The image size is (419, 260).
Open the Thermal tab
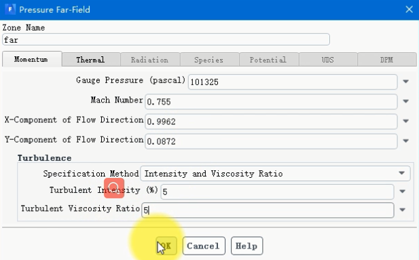91,60
